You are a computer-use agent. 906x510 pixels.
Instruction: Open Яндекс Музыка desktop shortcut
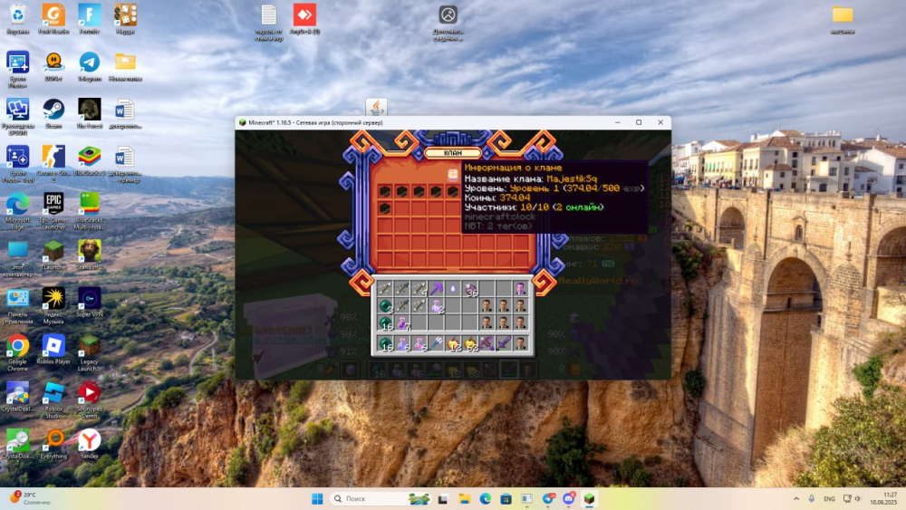pos(53,305)
